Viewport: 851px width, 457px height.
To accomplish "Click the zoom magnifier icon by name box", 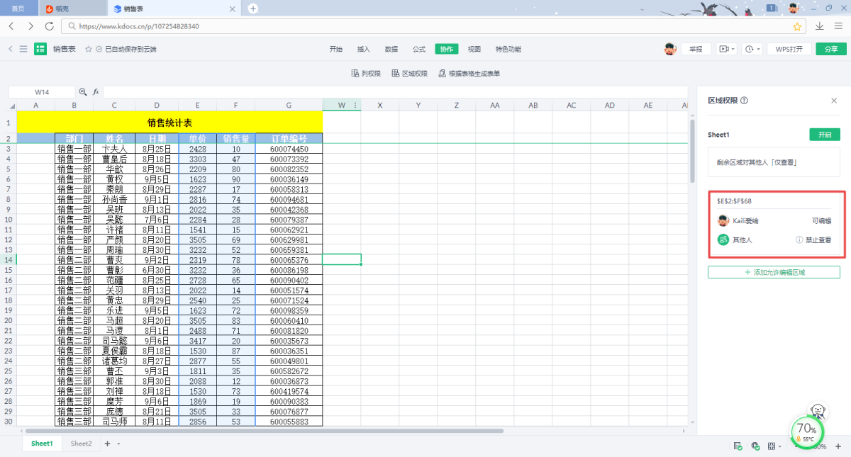I will (83, 92).
